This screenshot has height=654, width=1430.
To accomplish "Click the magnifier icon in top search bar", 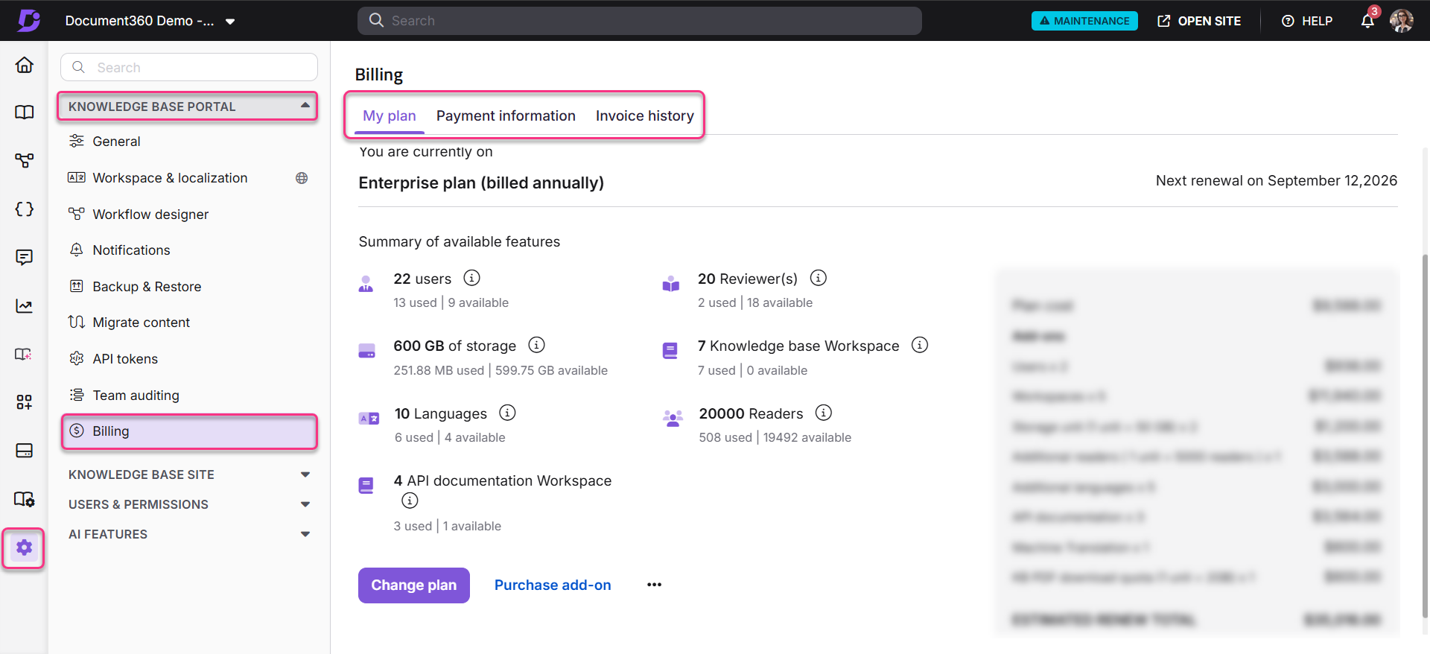I will coord(376,20).
